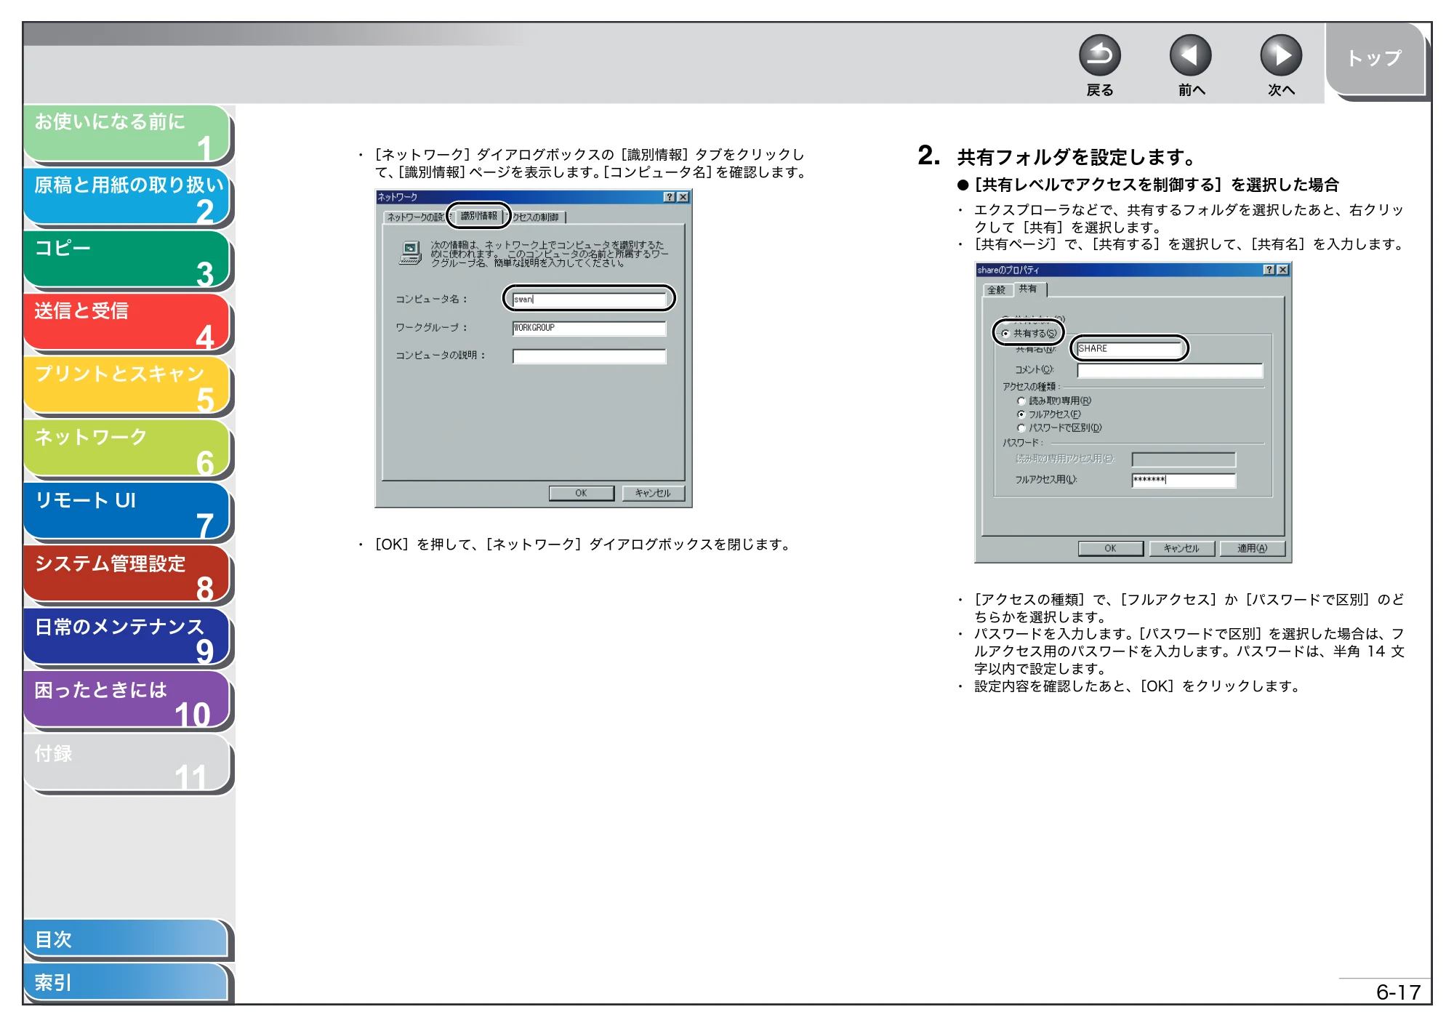Click the empty コンピュータの説明 field
The image size is (1454, 1028).
pyautogui.click(x=590, y=356)
